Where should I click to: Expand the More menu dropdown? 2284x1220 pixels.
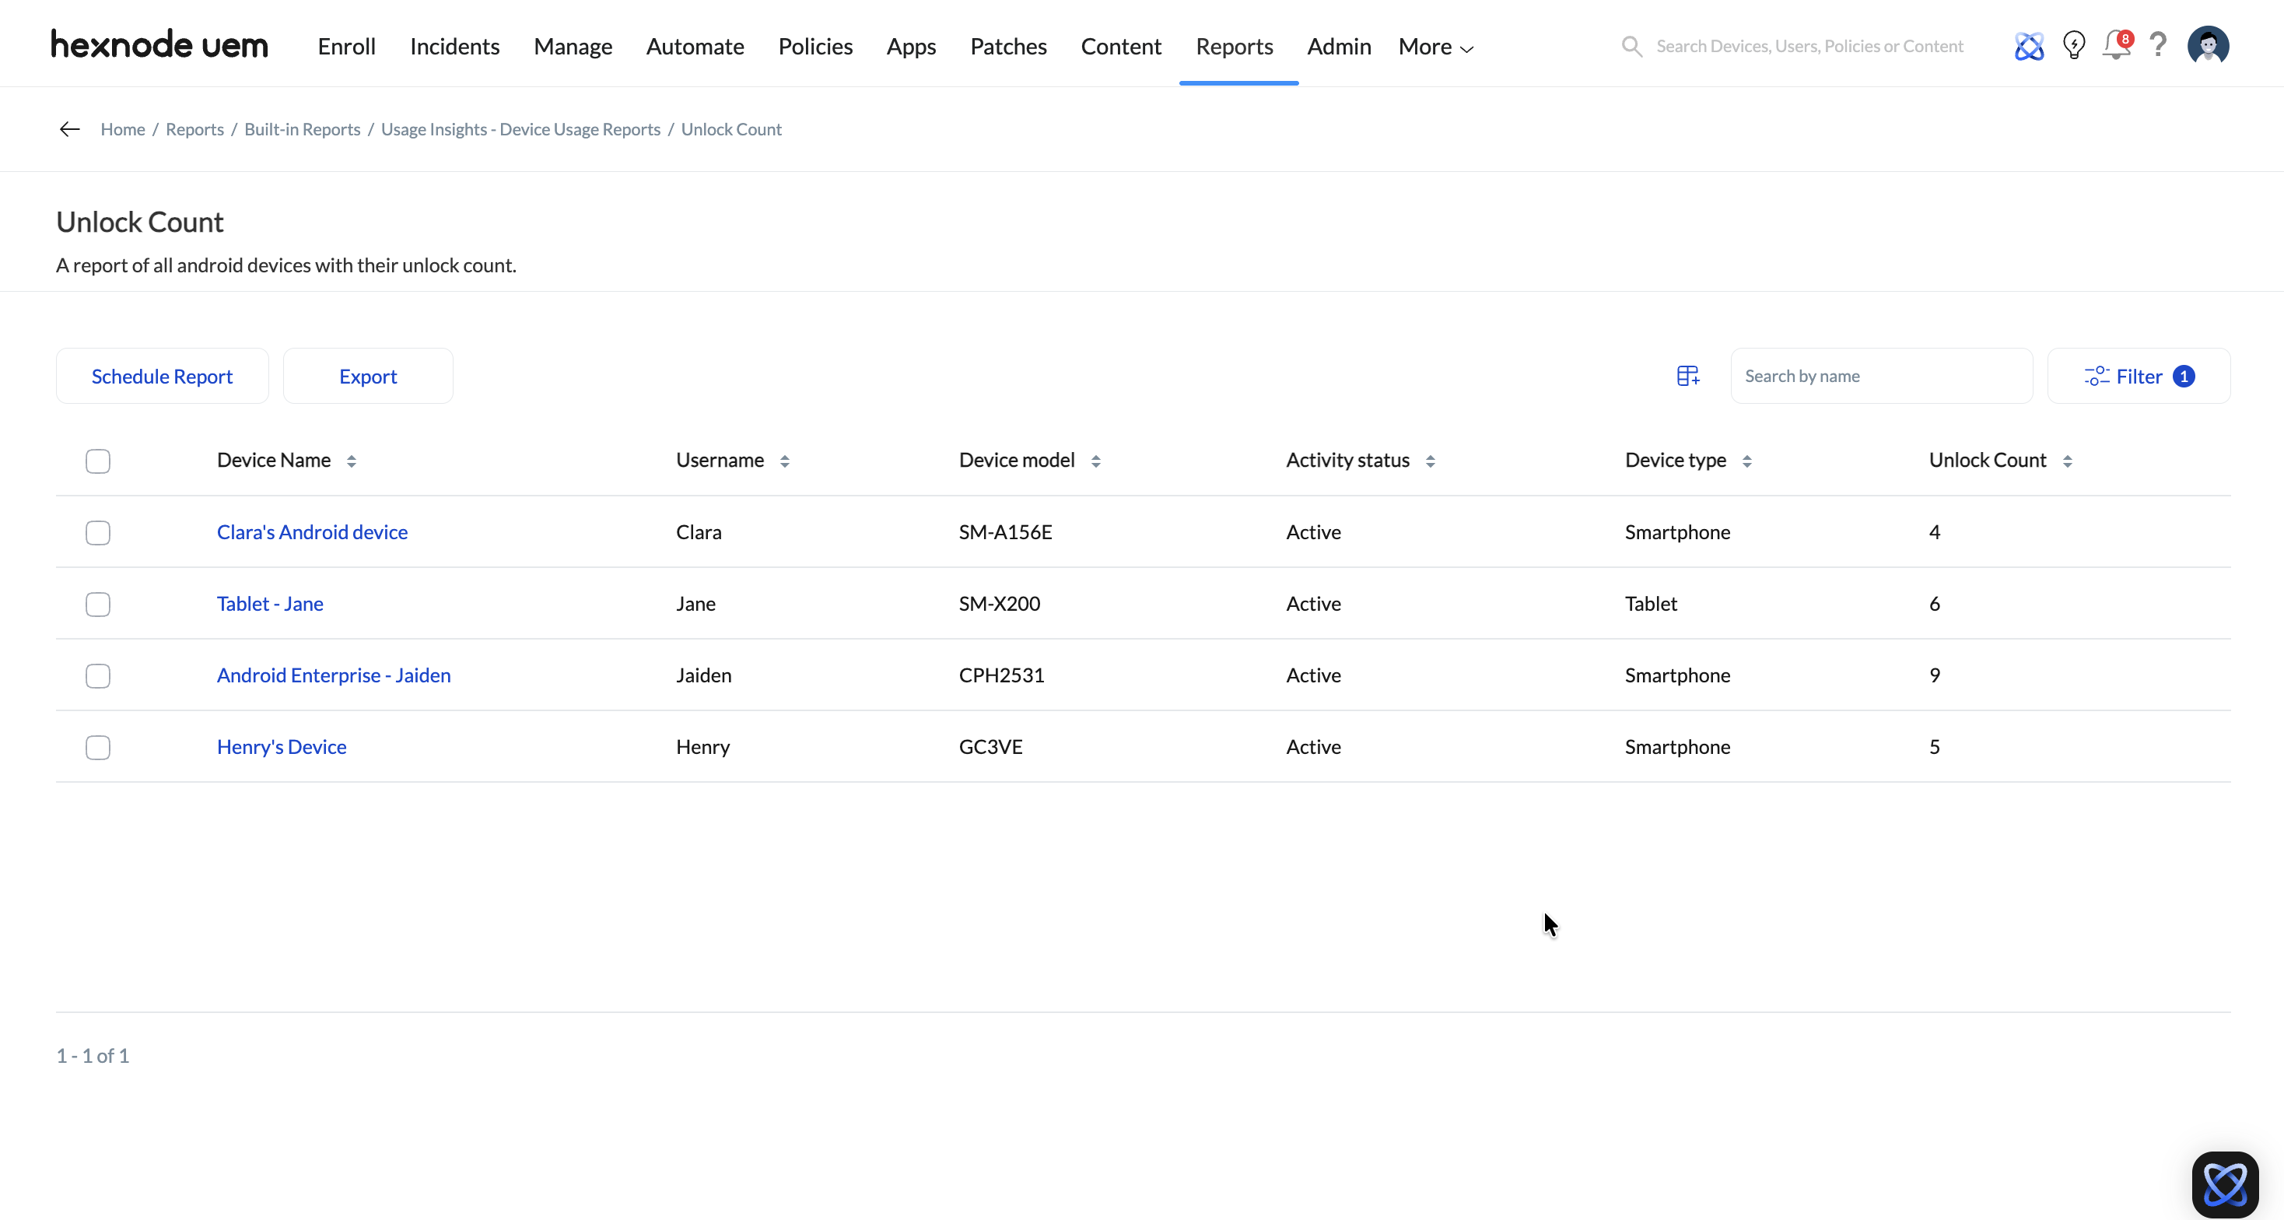(1435, 47)
